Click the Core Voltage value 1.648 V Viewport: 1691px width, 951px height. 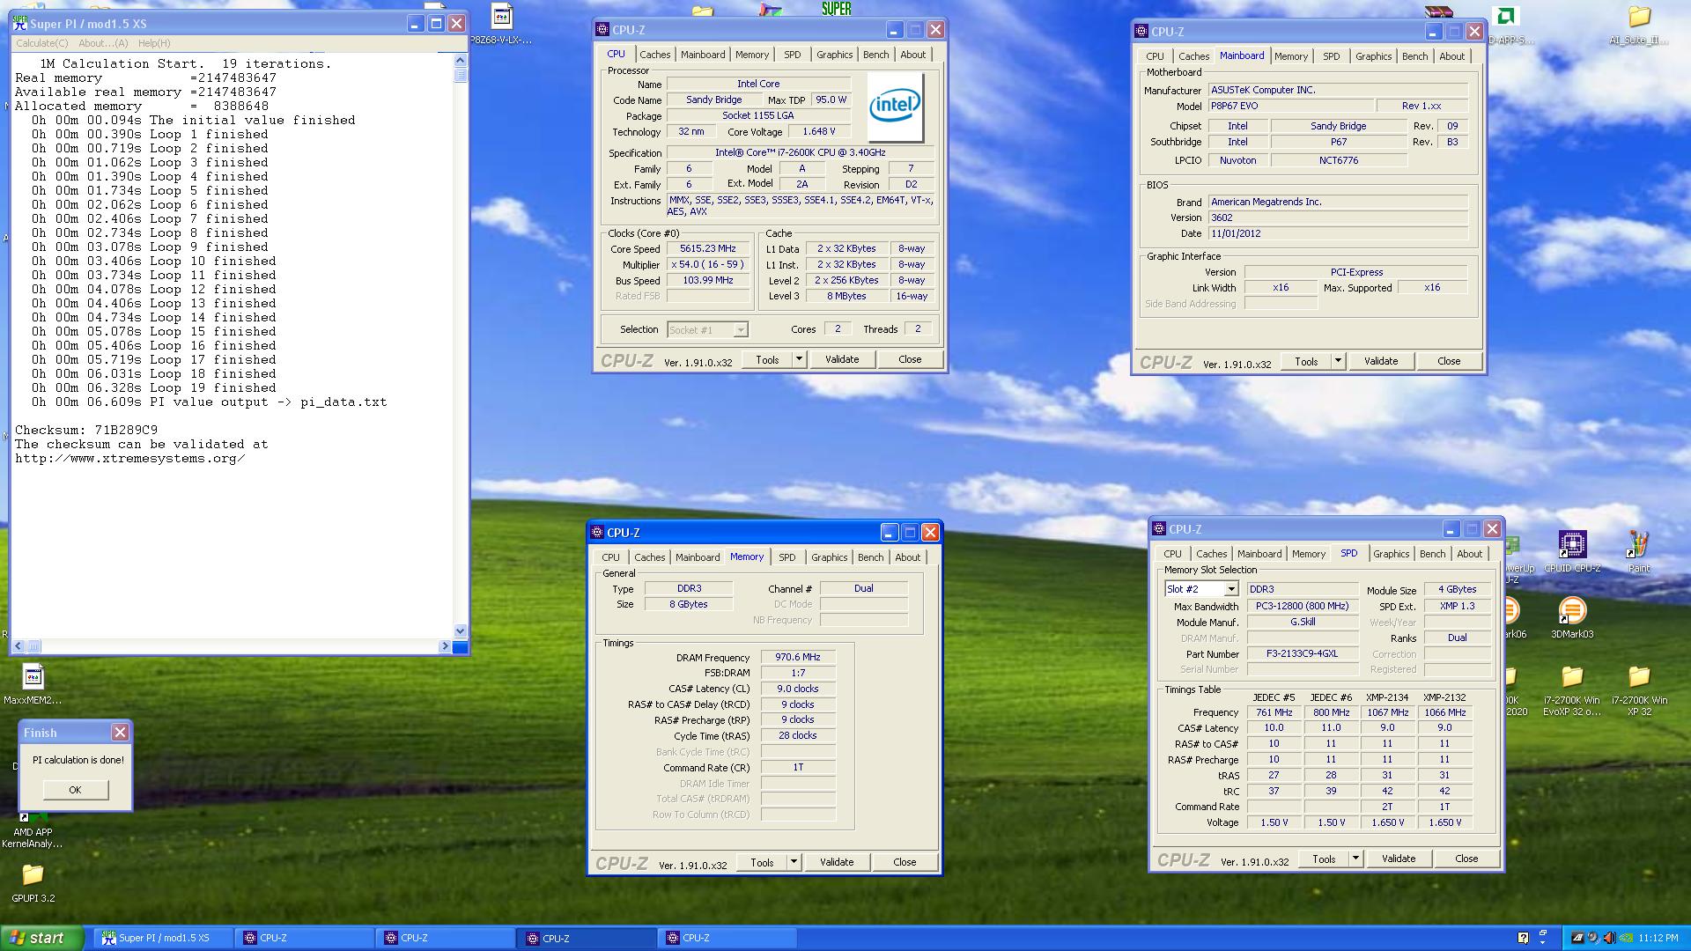818,132
